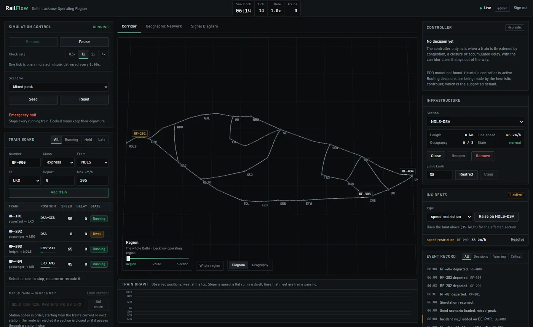Select the RF-101 train row
Screen dimensions: 533x327
[x=59, y=219]
